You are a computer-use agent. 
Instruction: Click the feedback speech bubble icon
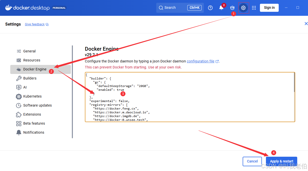click(x=47, y=25)
